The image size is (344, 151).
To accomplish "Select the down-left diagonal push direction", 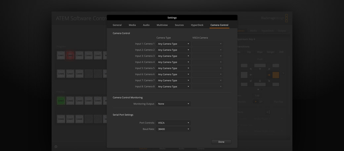I will click(251, 81).
